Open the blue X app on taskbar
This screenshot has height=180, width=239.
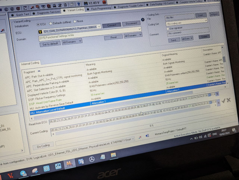[81, 161]
